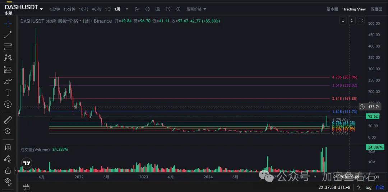Screen dimensions: 388x192
Task: Expand the DASHUSDT symbol dropdown
Action: pos(42,9)
